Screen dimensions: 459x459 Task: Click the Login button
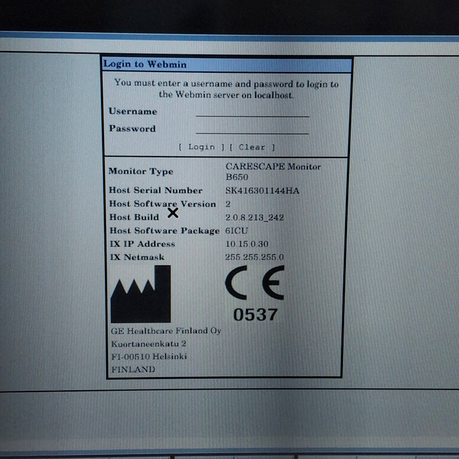pyautogui.click(x=201, y=147)
